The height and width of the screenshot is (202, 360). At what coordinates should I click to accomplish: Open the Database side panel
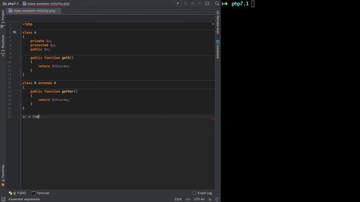[x=218, y=49]
